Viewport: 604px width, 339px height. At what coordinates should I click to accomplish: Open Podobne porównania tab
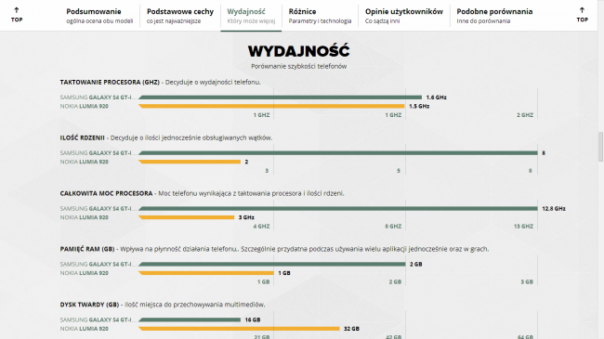[x=494, y=16]
